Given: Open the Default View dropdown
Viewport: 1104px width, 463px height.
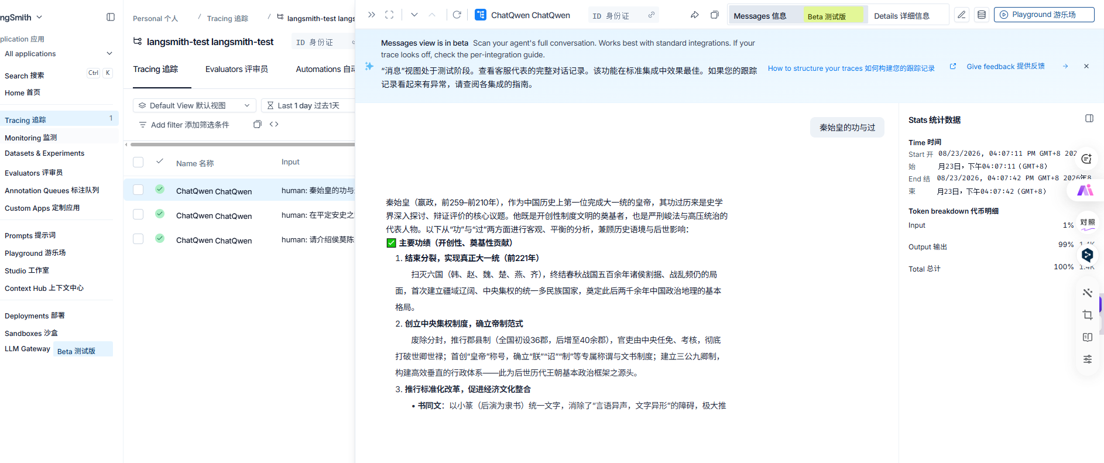Looking at the screenshot, I should pyautogui.click(x=195, y=105).
